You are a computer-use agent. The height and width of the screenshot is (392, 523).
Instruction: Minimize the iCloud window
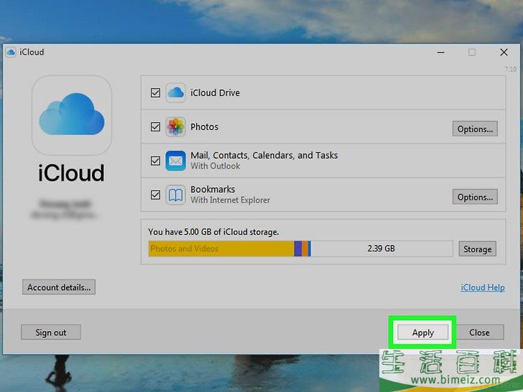[x=440, y=52]
